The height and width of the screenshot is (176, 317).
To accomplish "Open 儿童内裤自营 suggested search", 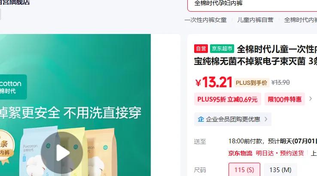I will coord(255,20).
